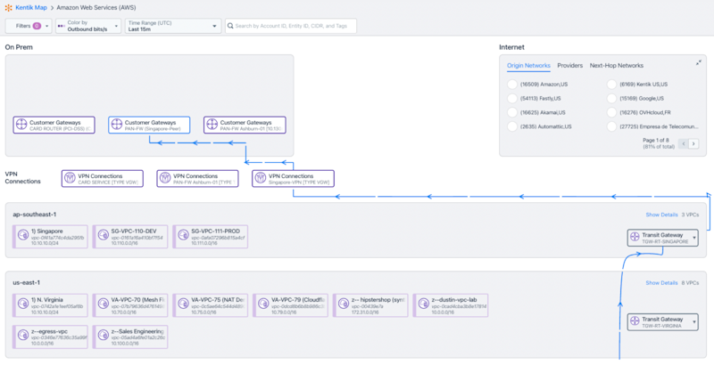The image size is (714, 365).
Task: Select the (16509) Amazon,US network circle
Action: (512, 84)
